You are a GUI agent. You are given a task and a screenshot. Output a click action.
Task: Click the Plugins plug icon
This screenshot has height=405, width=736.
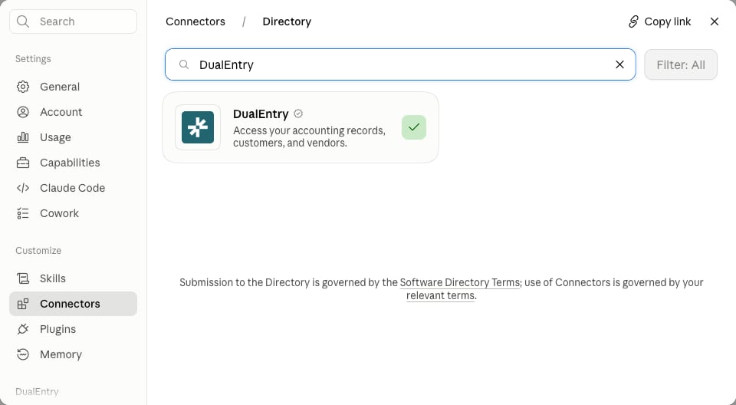tap(22, 329)
